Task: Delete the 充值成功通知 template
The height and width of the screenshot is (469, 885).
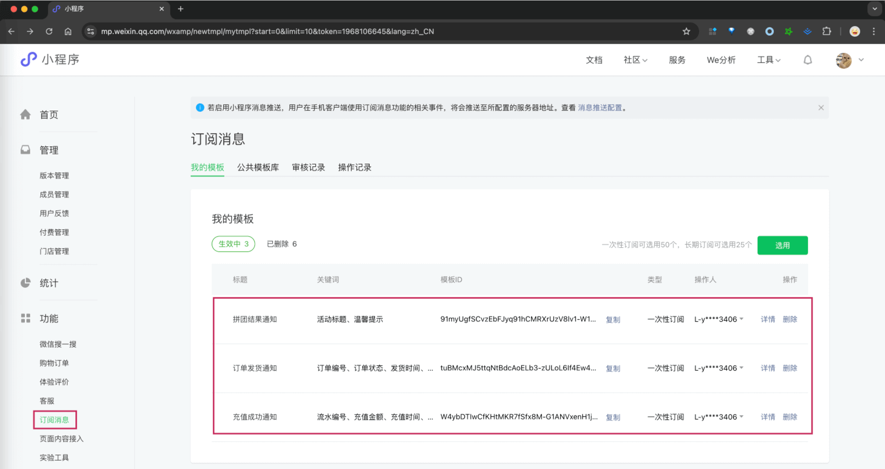Action: point(790,417)
